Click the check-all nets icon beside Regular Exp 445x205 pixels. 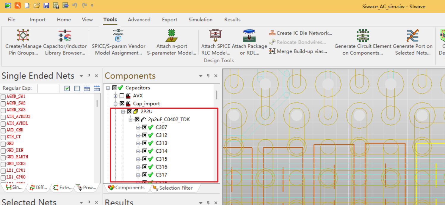67,88
